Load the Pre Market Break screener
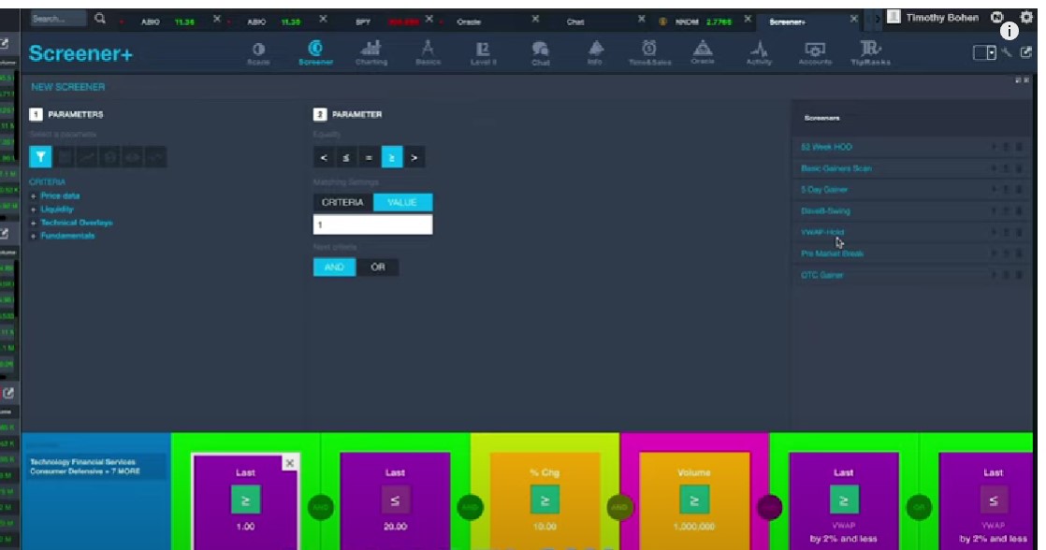This screenshot has width=1046, height=550. point(832,253)
